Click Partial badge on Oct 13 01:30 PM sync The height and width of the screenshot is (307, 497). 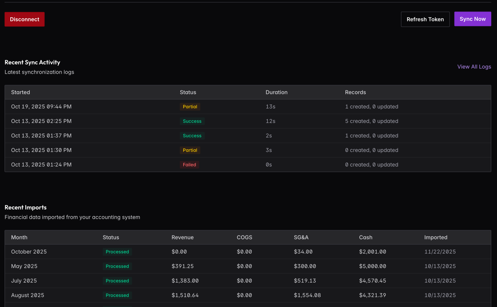pyautogui.click(x=190, y=150)
